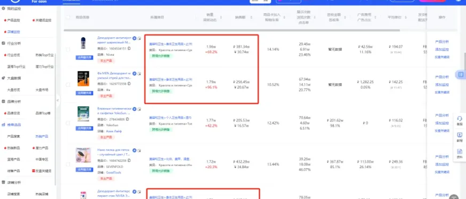Copy product ID 278434806 with the copy icon
The width and height of the screenshot is (466, 199).
pyautogui.click(x=127, y=119)
